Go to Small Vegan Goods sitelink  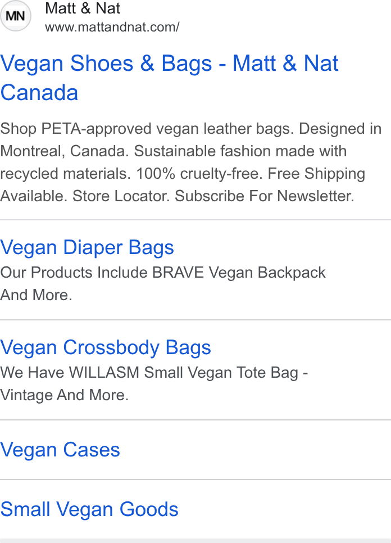tap(89, 509)
